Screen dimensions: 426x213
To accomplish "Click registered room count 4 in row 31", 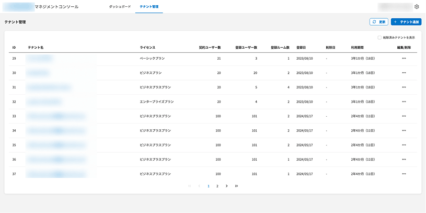I will coord(288,87).
